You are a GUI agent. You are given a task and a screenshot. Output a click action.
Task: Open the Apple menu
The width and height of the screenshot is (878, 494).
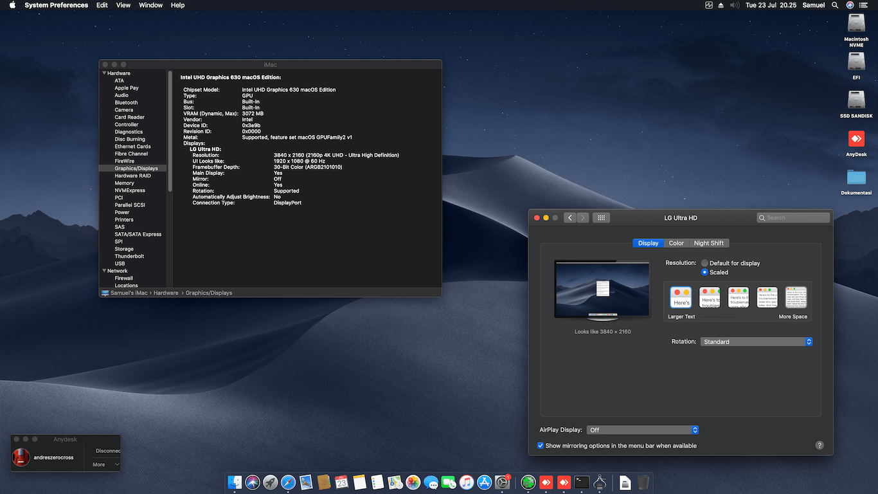click(12, 5)
